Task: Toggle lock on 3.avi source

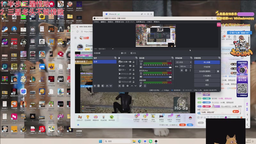Action: point(133,66)
